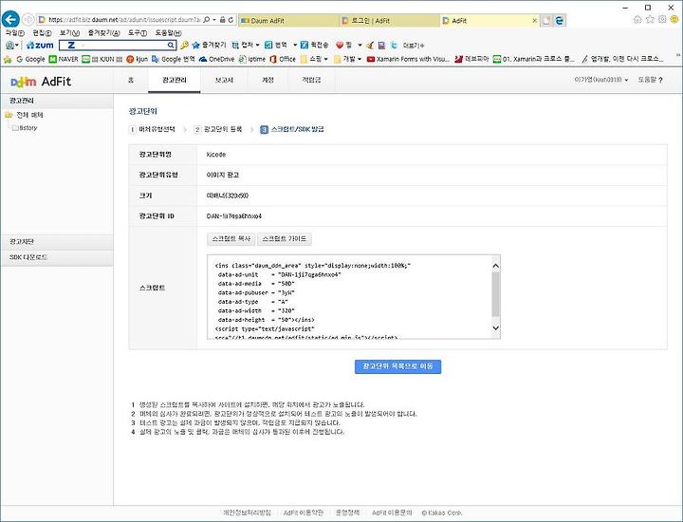The height and width of the screenshot is (522, 683).
Task: Show more bookmarks with the overflow chevron
Action: tap(677, 56)
